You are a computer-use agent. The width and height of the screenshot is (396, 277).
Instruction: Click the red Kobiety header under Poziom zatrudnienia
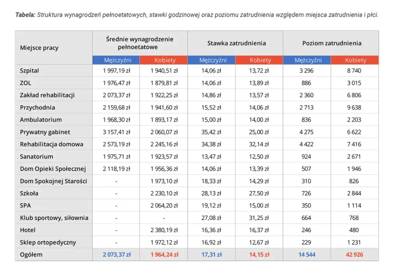pyautogui.click(x=355, y=60)
